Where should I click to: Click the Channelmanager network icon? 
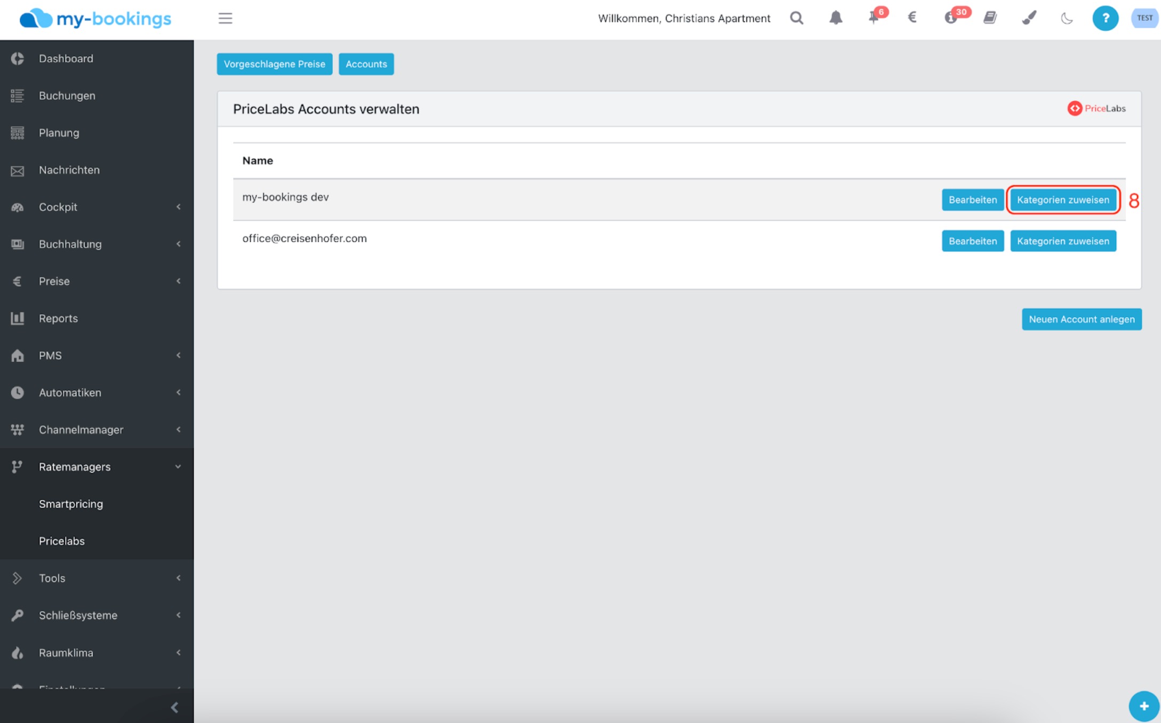point(17,430)
